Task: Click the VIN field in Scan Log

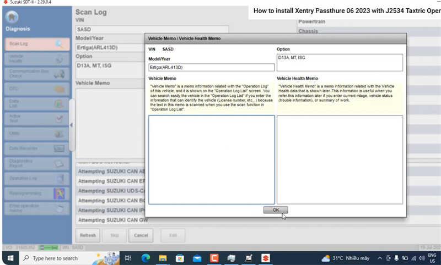Action: (x=152, y=30)
